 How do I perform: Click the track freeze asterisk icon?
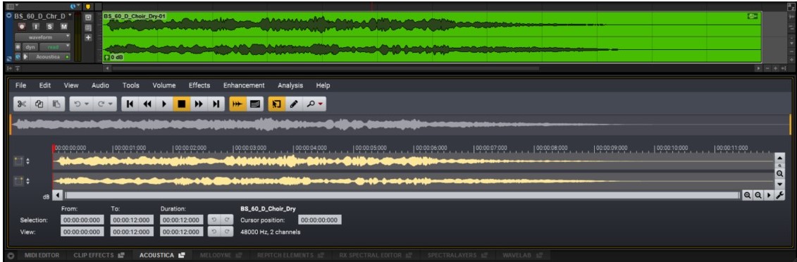(x=18, y=46)
